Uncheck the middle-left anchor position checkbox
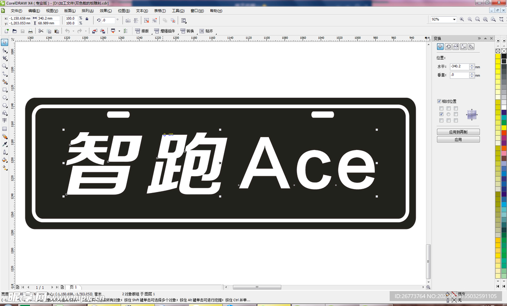Screen dimensions: 507x306 point(441,114)
